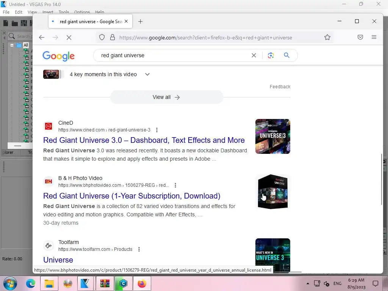Open Red Giant Universe 1-Year Subscription link
This screenshot has width=388, height=291.
click(131, 196)
